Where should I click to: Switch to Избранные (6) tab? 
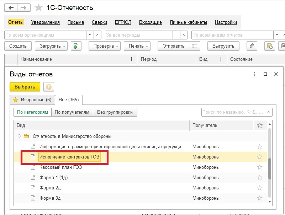(x=32, y=100)
